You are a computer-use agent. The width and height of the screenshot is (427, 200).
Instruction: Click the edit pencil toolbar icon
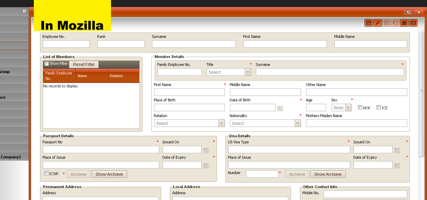point(377,23)
